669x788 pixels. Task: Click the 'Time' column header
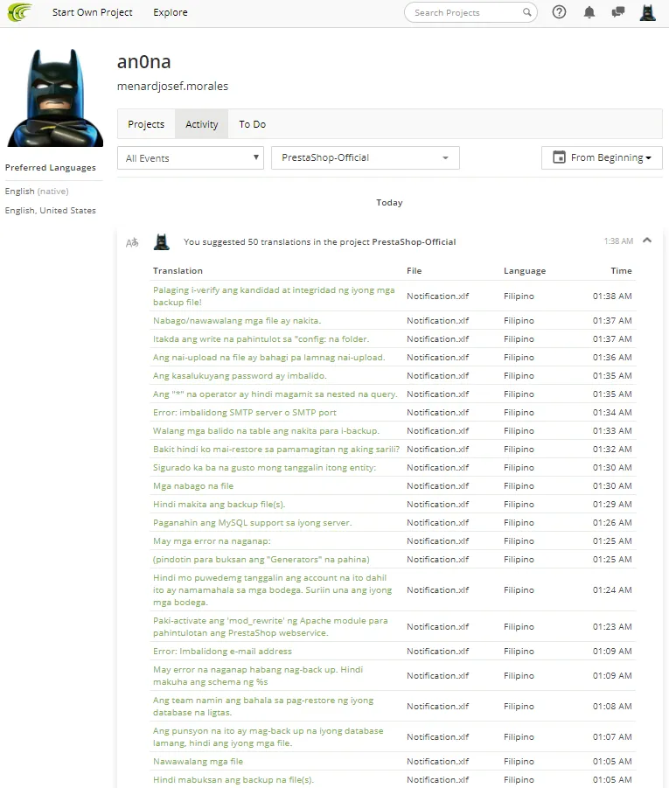[x=621, y=271]
